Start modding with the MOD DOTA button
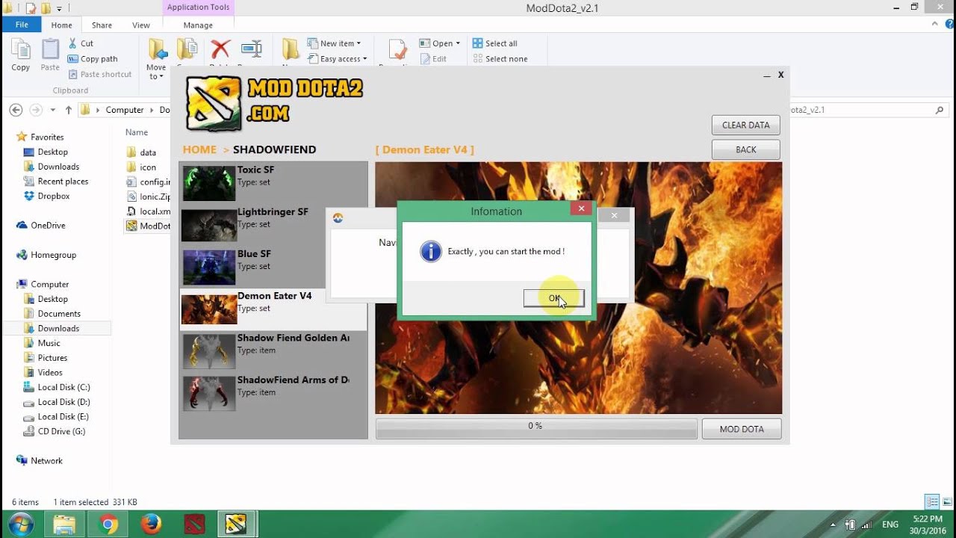This screenshot has width=956, height=538. pyautogui.click(x=742, y=429)
